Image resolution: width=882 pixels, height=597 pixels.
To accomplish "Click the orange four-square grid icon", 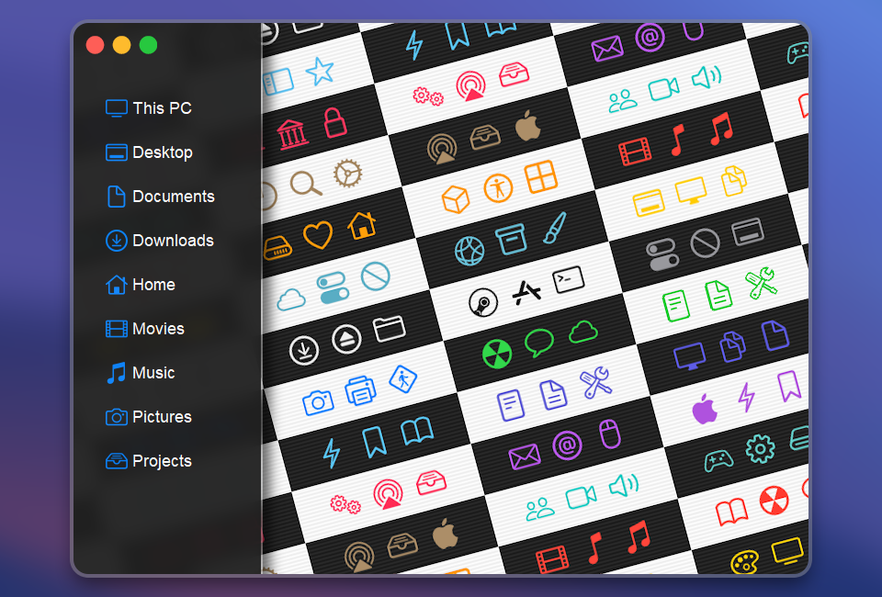I will [540, 176].
